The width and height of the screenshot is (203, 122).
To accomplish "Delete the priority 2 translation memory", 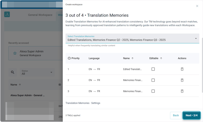I will pos(182,80).
